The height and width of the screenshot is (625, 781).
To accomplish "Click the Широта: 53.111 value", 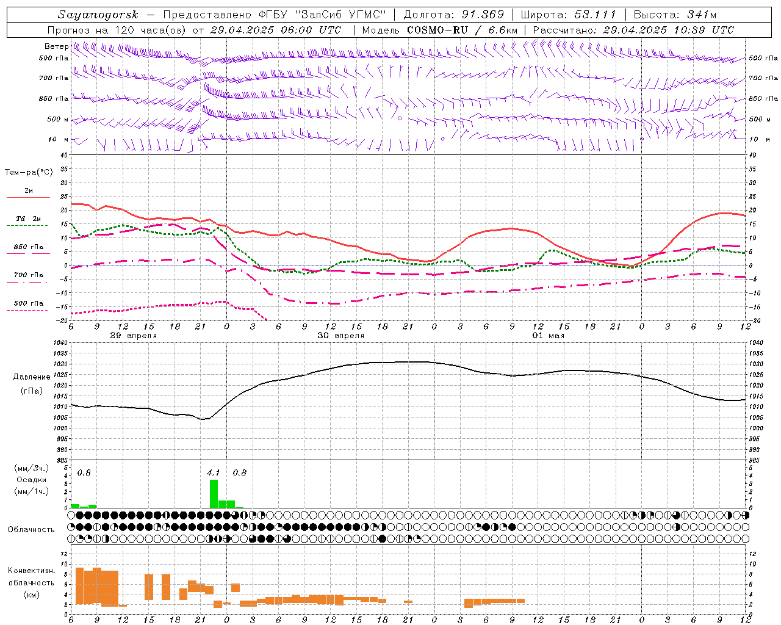I will point(569,15).
